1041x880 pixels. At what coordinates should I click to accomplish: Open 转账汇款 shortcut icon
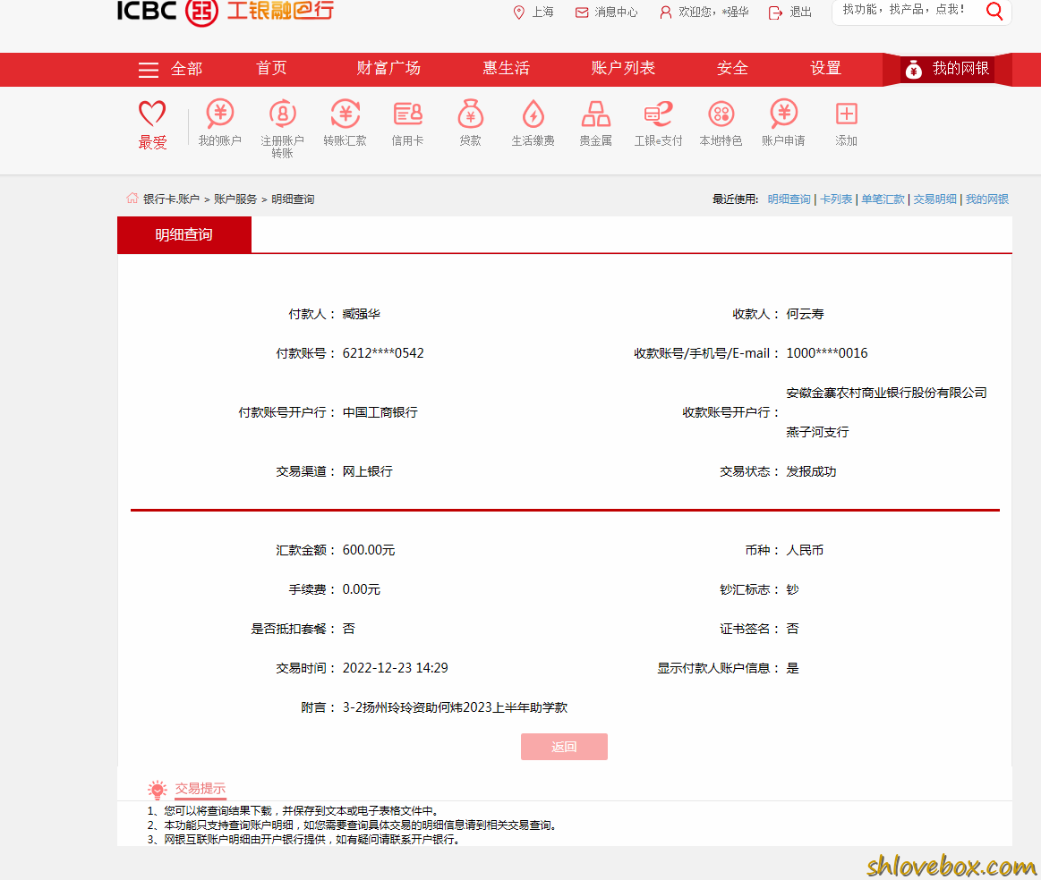(x=346, y=114)
